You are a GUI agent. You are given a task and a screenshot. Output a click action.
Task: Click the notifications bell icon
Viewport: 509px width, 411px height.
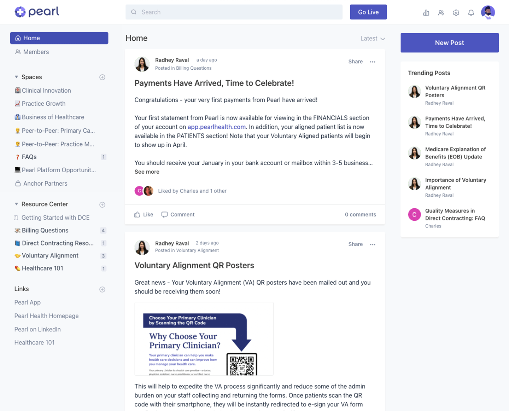471,12
